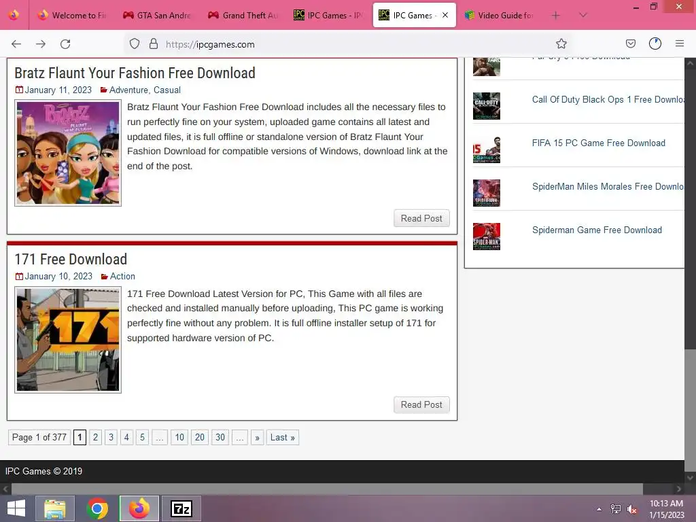The width and height of the screenshot is (696, 522).
Task: Click Read Post for 171 article
Action: (421, 405)
